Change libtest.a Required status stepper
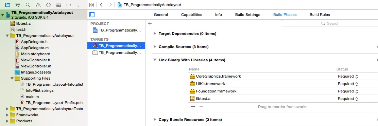This screenshot has height=126, width=378. [357, 99]
